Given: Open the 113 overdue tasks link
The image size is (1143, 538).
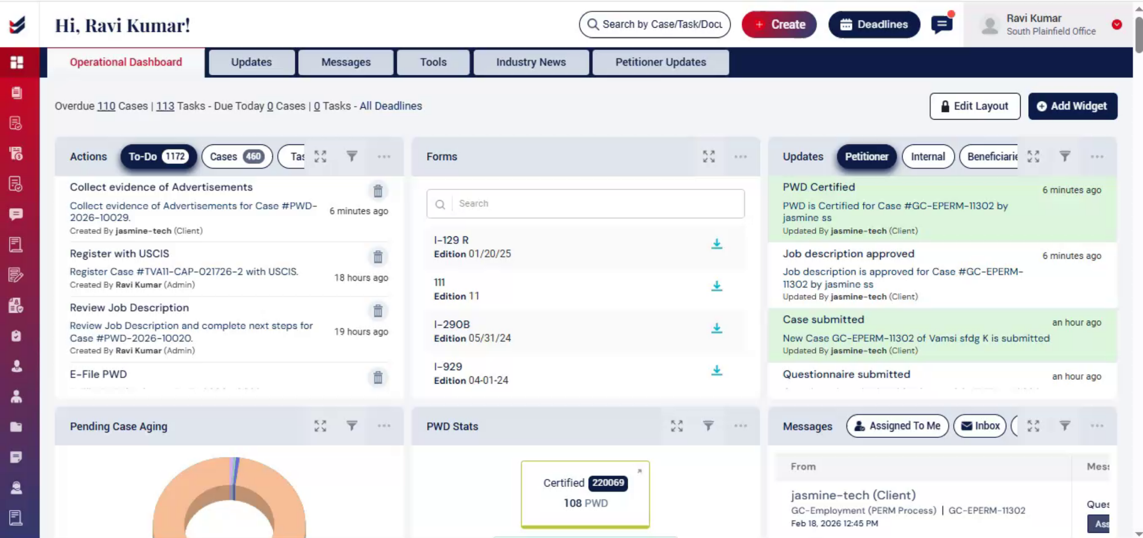Looking at the screenshot, I should pos(165,106).
